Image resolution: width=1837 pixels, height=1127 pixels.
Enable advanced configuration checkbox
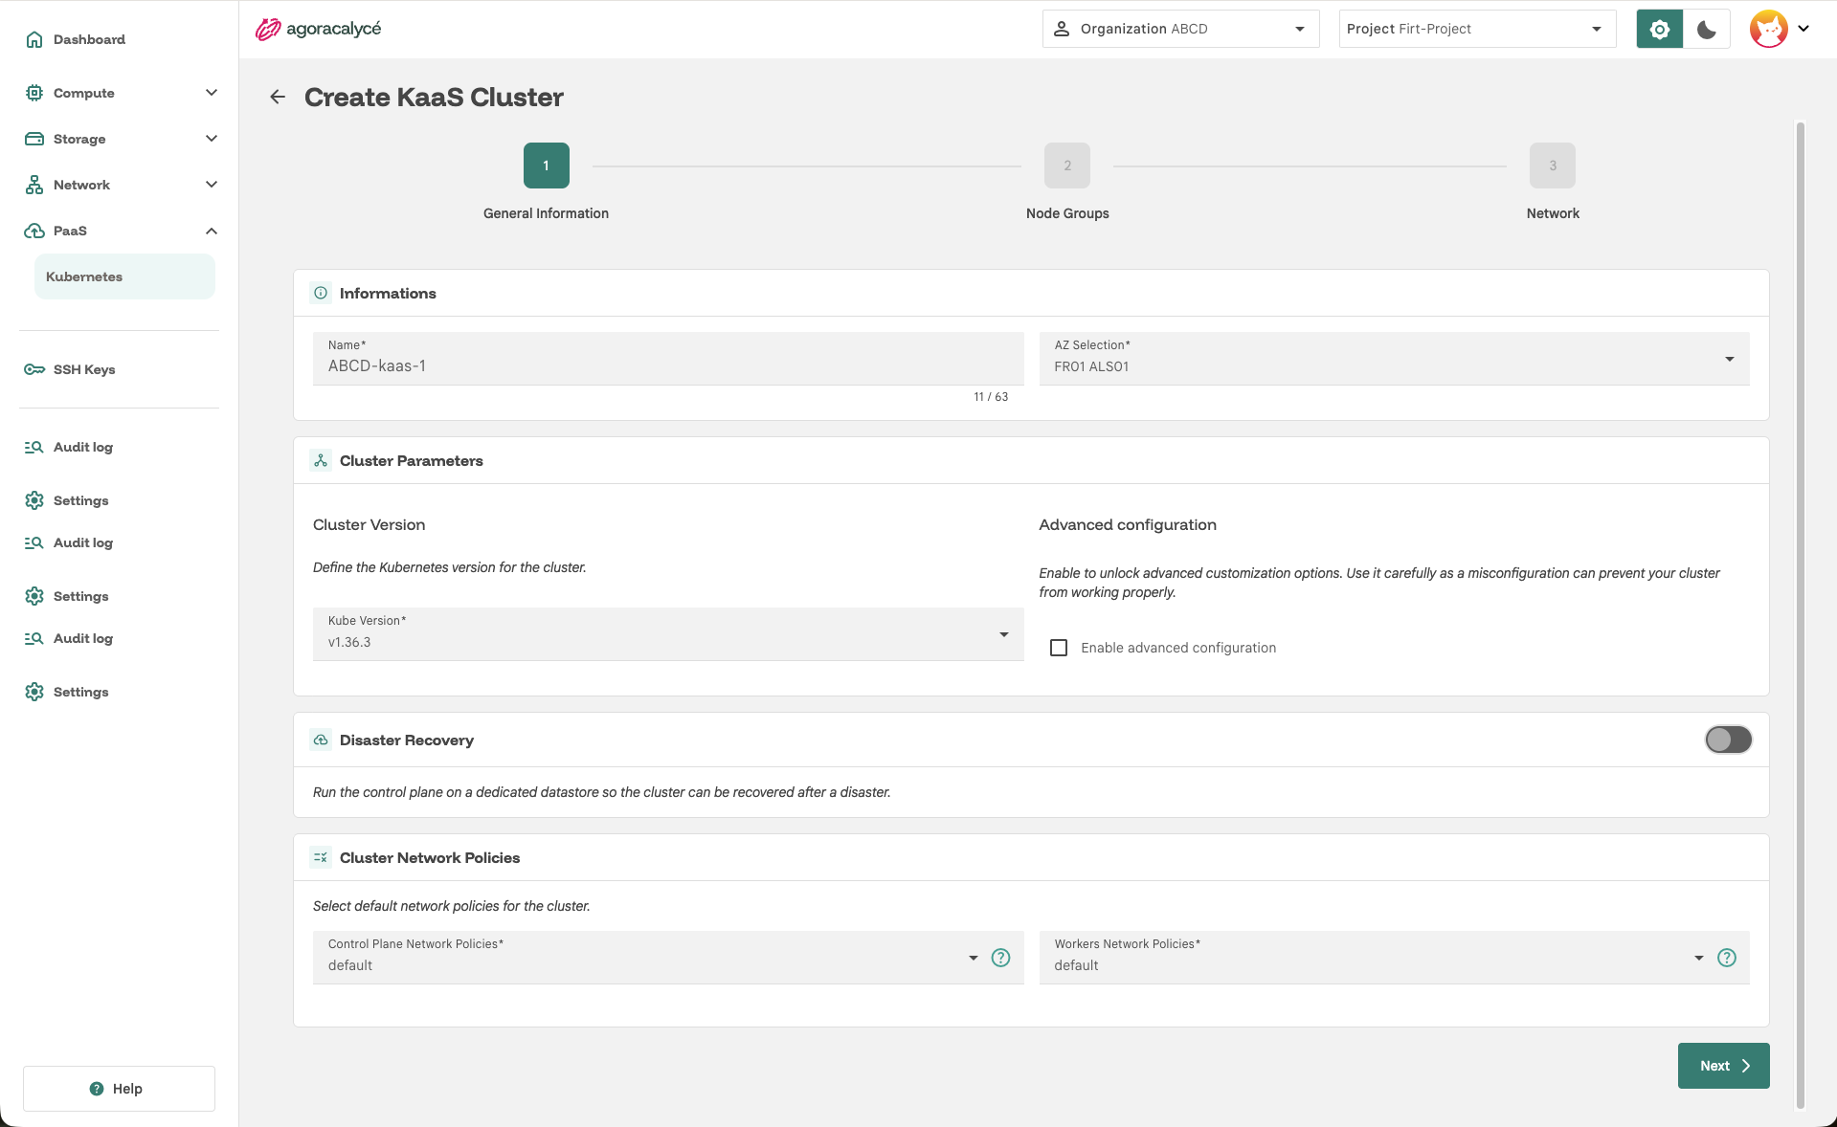point(1059,648)
